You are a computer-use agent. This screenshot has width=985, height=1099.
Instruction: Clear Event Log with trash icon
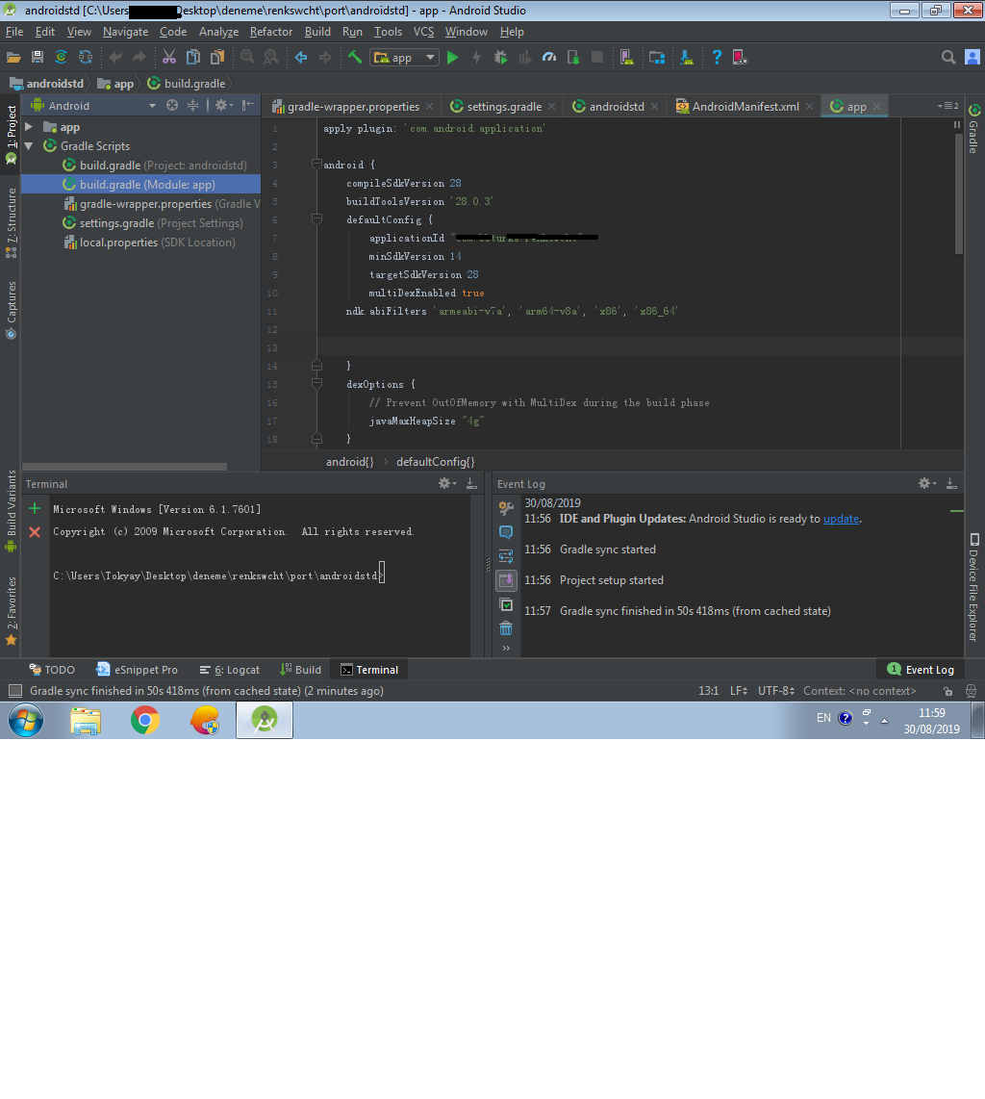(506, 628)
